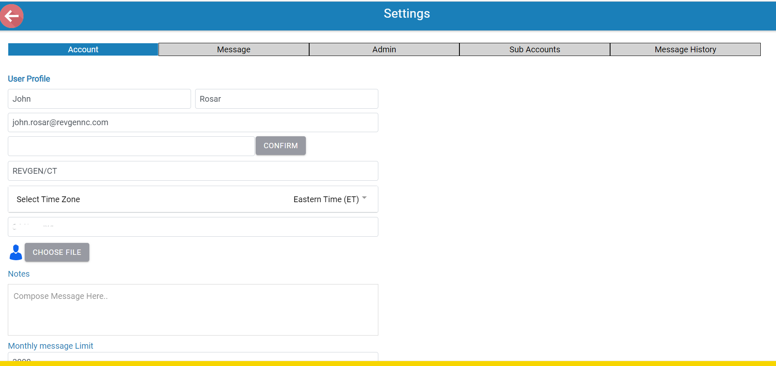Focus the email address field

[x=193, y=123]
